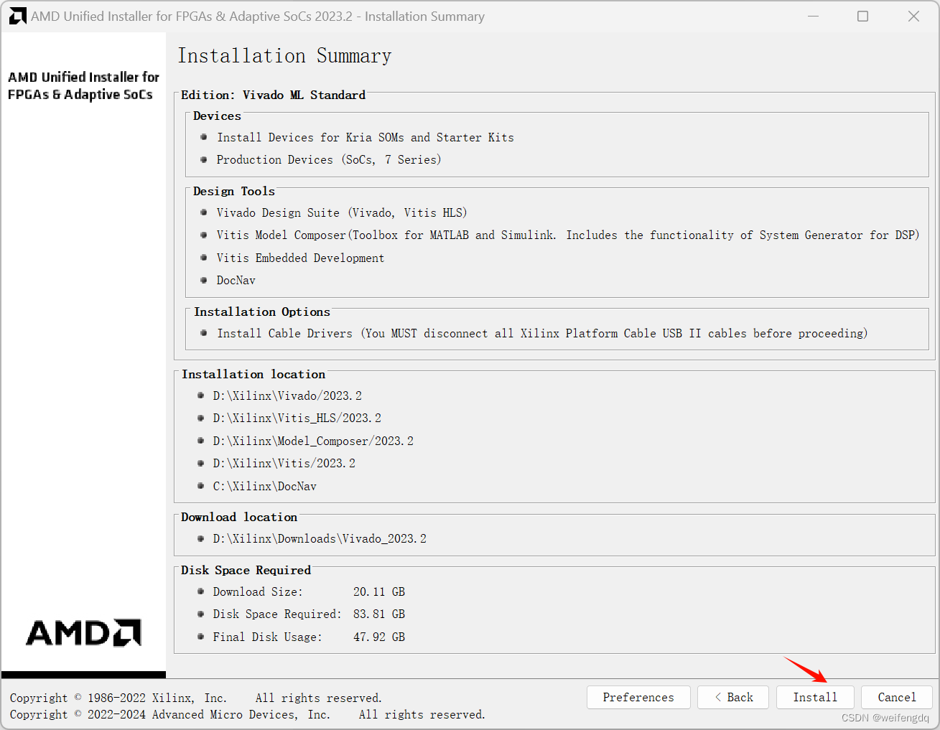Click the 2022-2024 Advanced Micro Devices copyright line

click(x=248, y=714)
